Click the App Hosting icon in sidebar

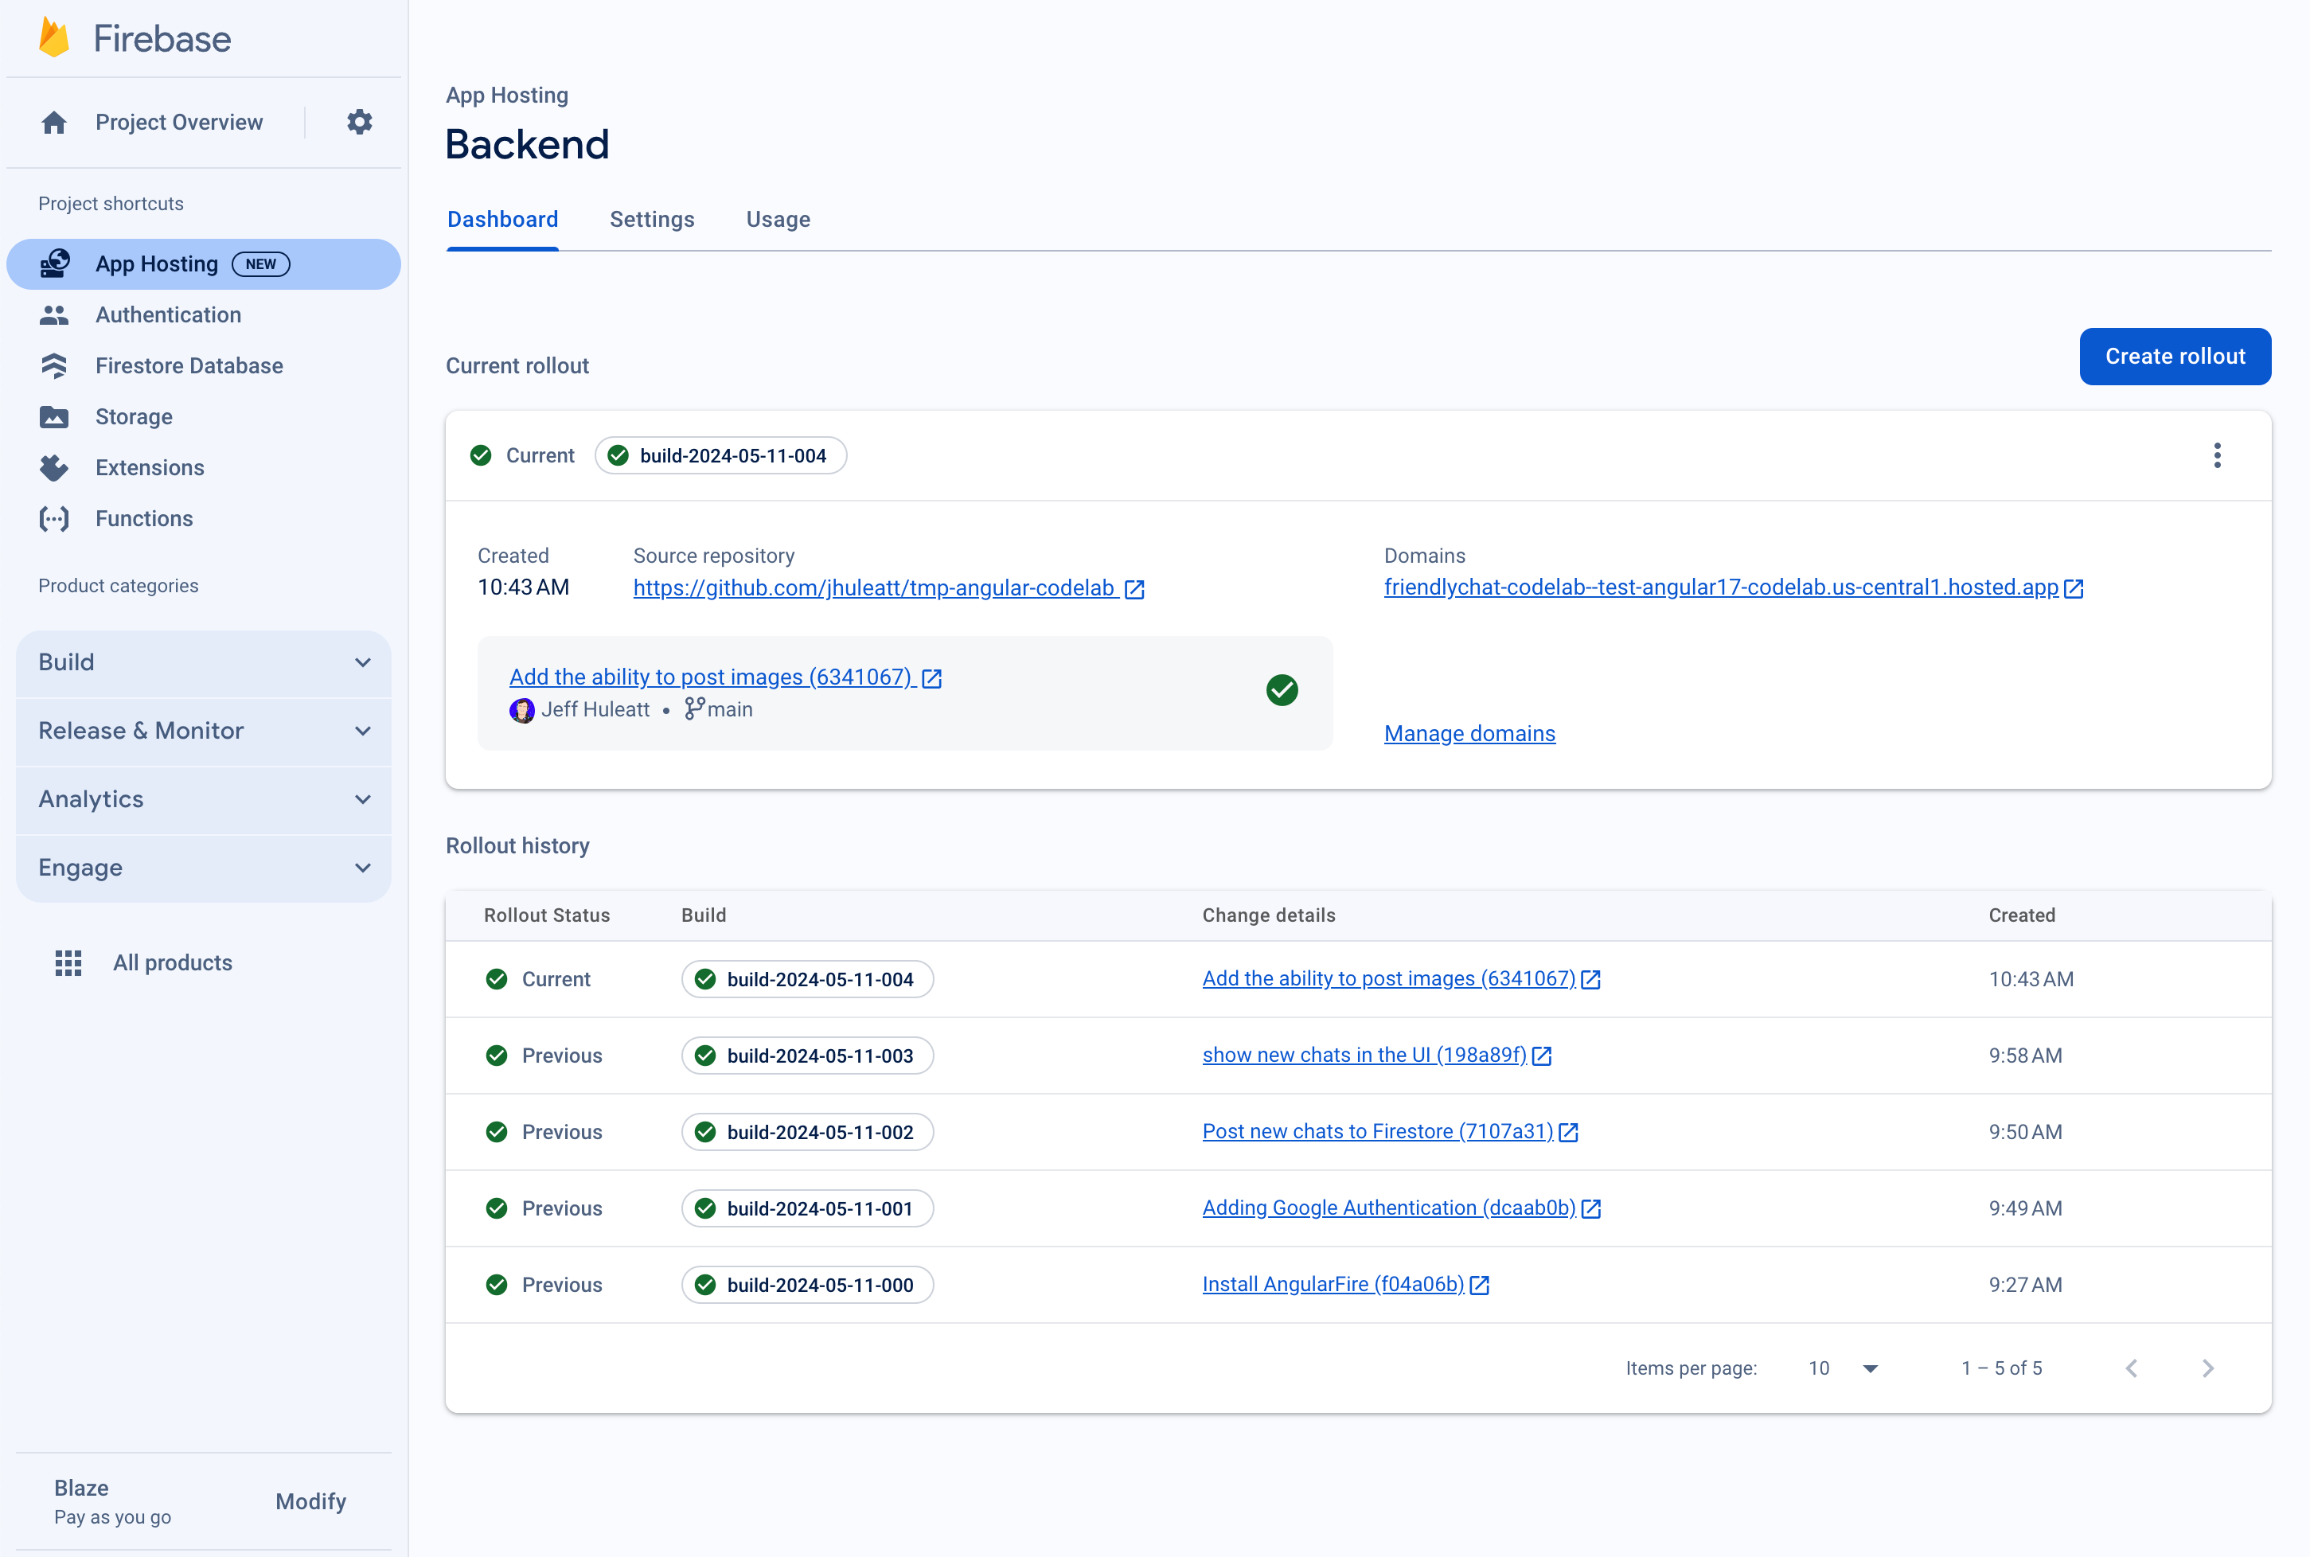pyautogui.click(x=56, y=264)
